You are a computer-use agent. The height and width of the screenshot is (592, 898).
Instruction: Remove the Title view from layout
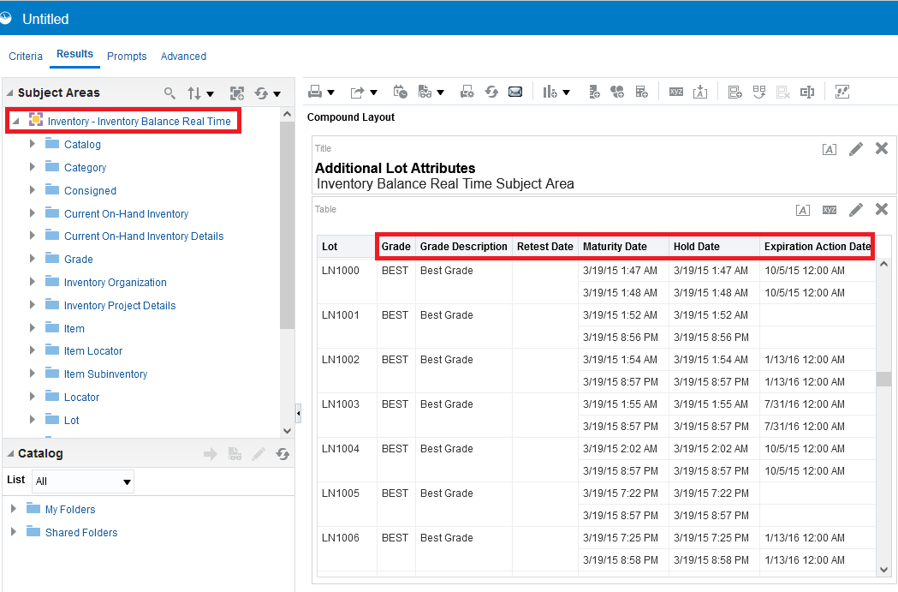pyautogui.click(x=882, y=148)
